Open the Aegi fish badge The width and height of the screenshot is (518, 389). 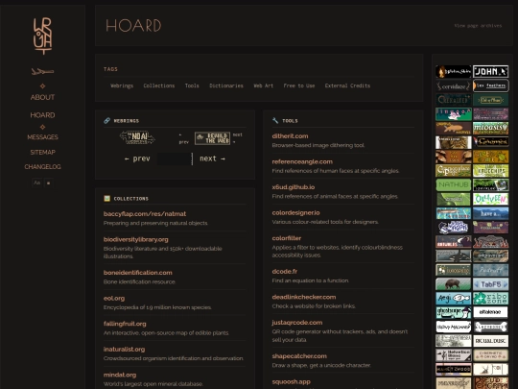[453, 299]
